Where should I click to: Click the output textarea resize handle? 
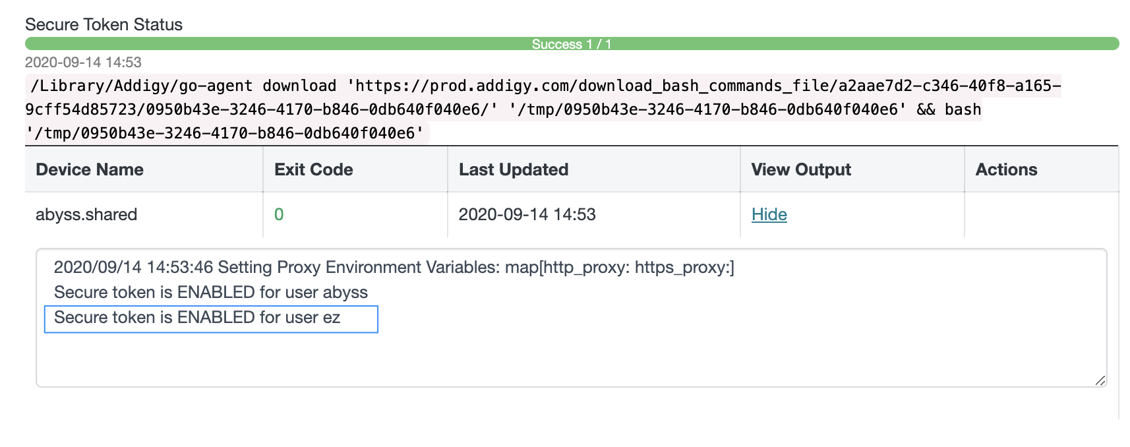click(1100, 380)
